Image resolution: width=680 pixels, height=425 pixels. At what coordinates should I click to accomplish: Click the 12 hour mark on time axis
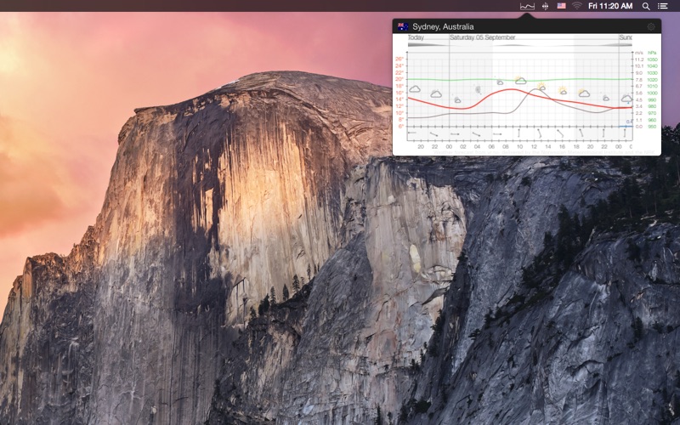534,146
